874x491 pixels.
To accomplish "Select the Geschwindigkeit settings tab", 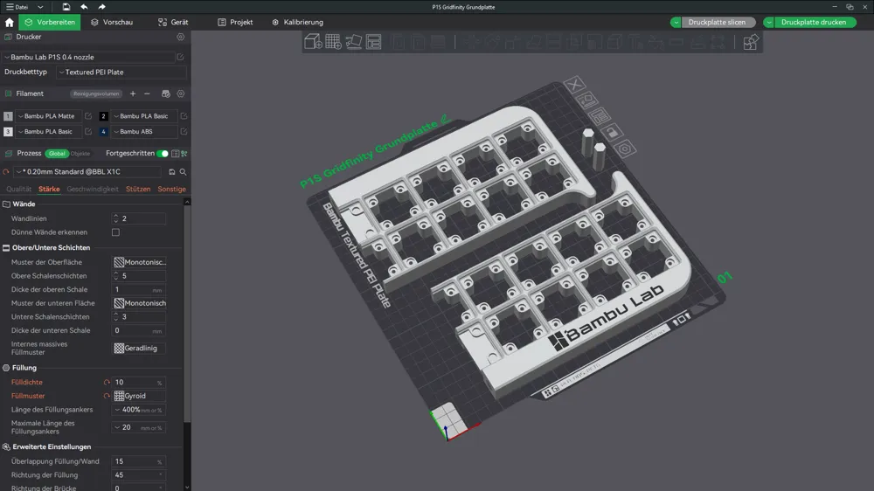I will 93,189.
